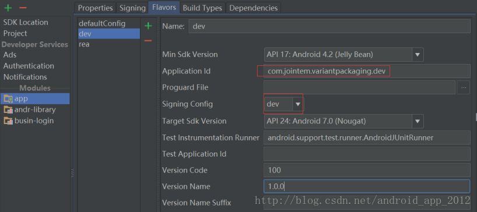This screenshot has width=477, height=212.
Task: Click the Version Name Suffix field
Action: 367,203
